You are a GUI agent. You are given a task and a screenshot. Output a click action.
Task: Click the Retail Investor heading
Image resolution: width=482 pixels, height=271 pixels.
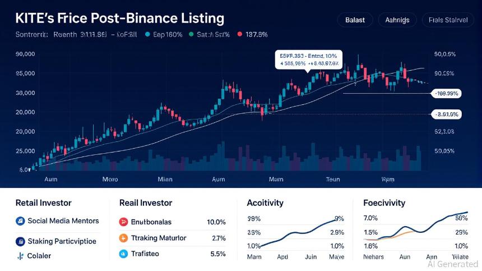click(x=44, y=203)
